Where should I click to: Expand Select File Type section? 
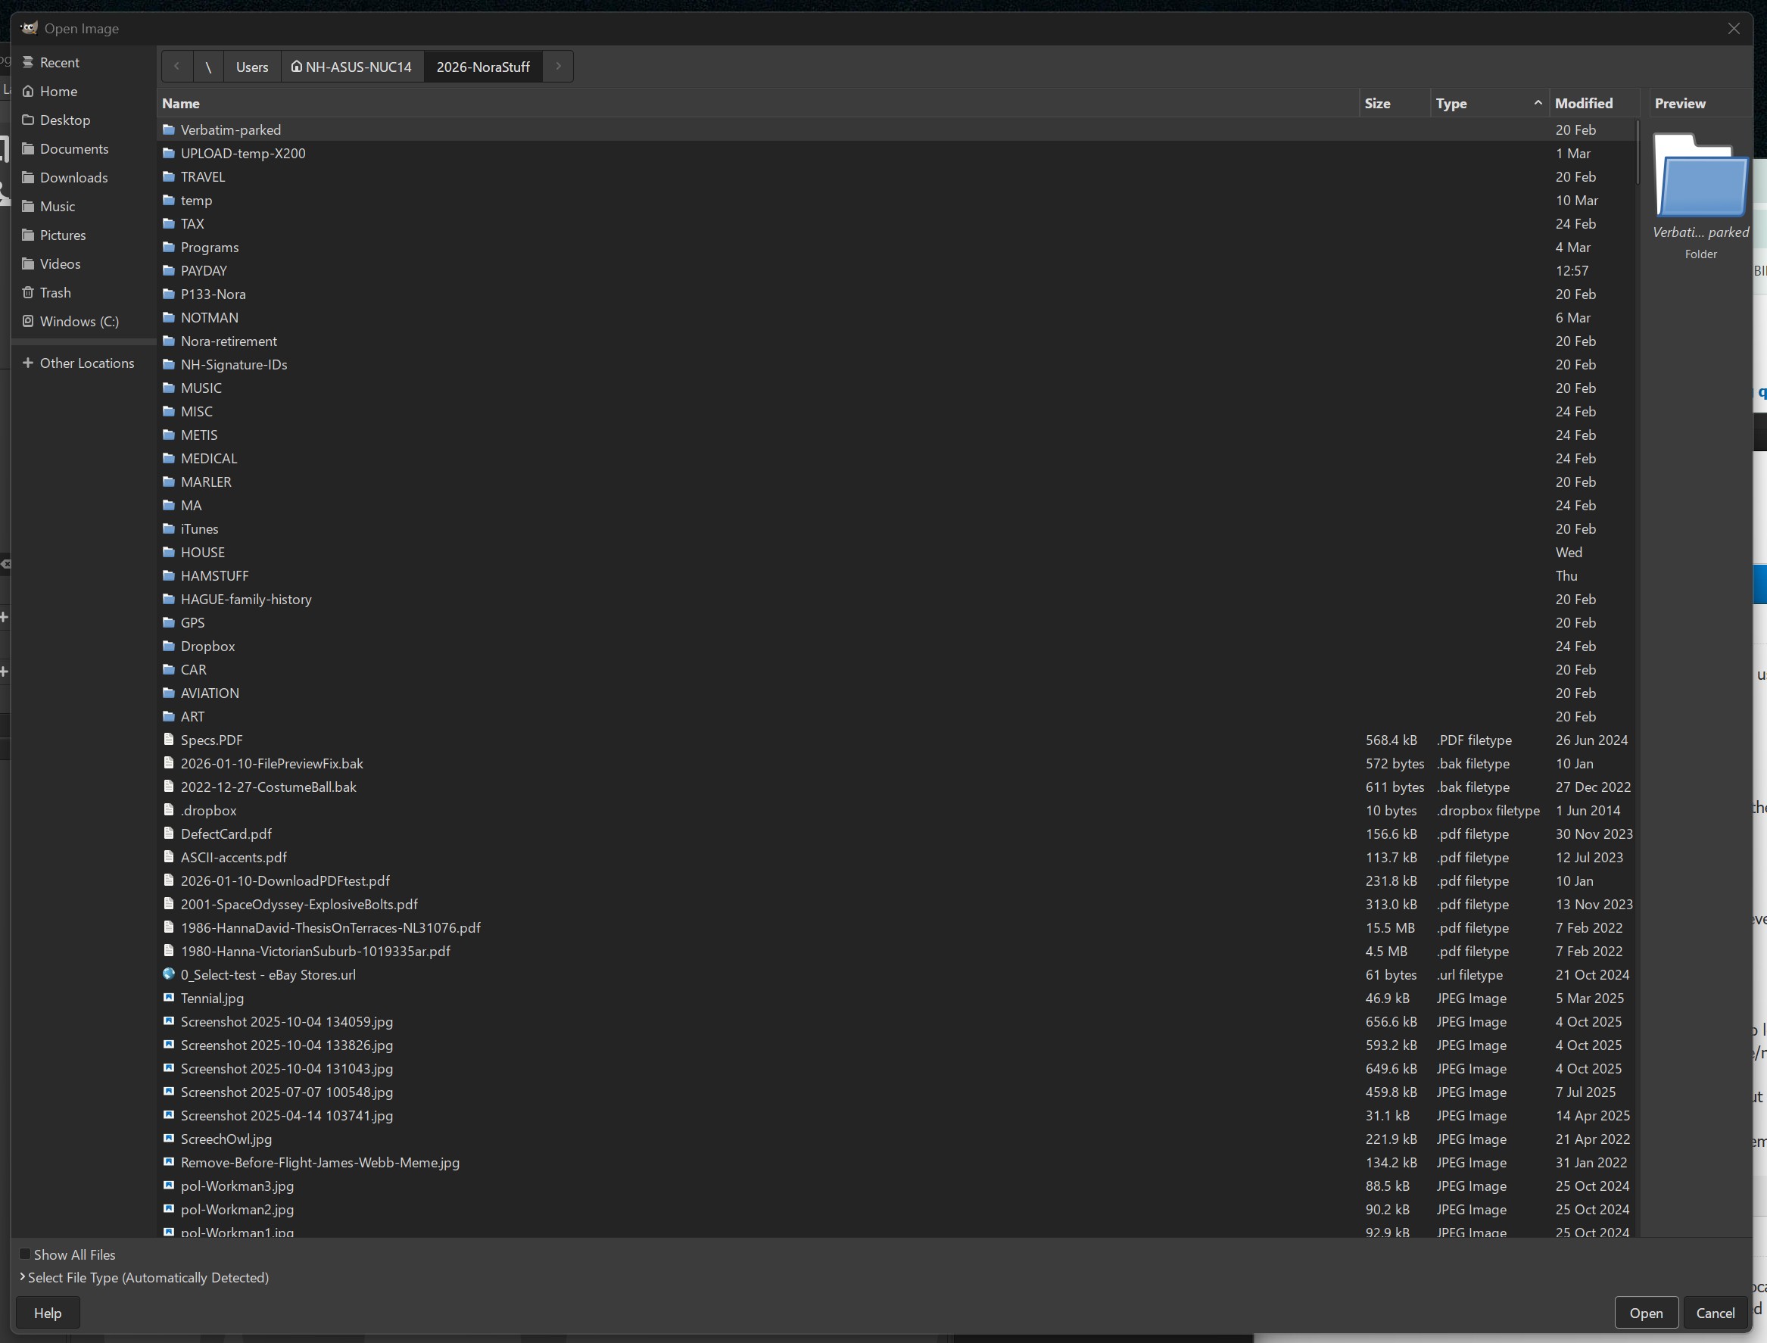(23, 1277)
